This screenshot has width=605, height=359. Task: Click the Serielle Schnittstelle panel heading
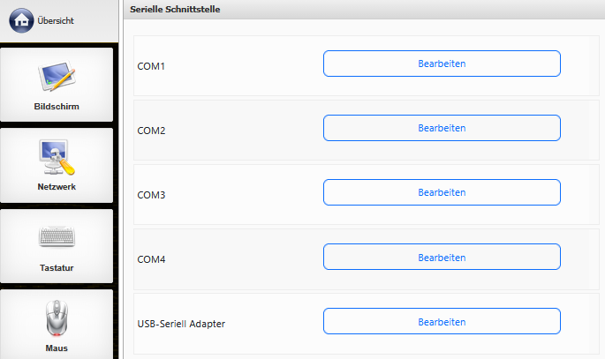[175, 9]
